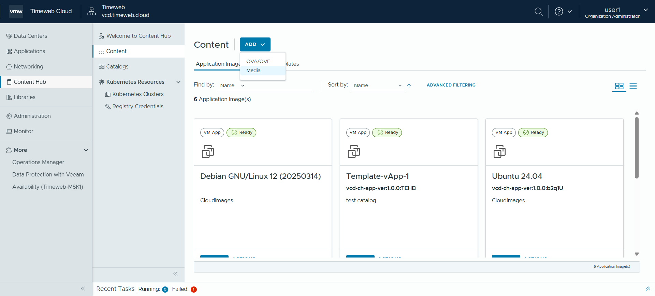Open Availability (Timeweb-MSK1) link
Viewport: 655px width, 296px height.
click(x=48, y=187)
